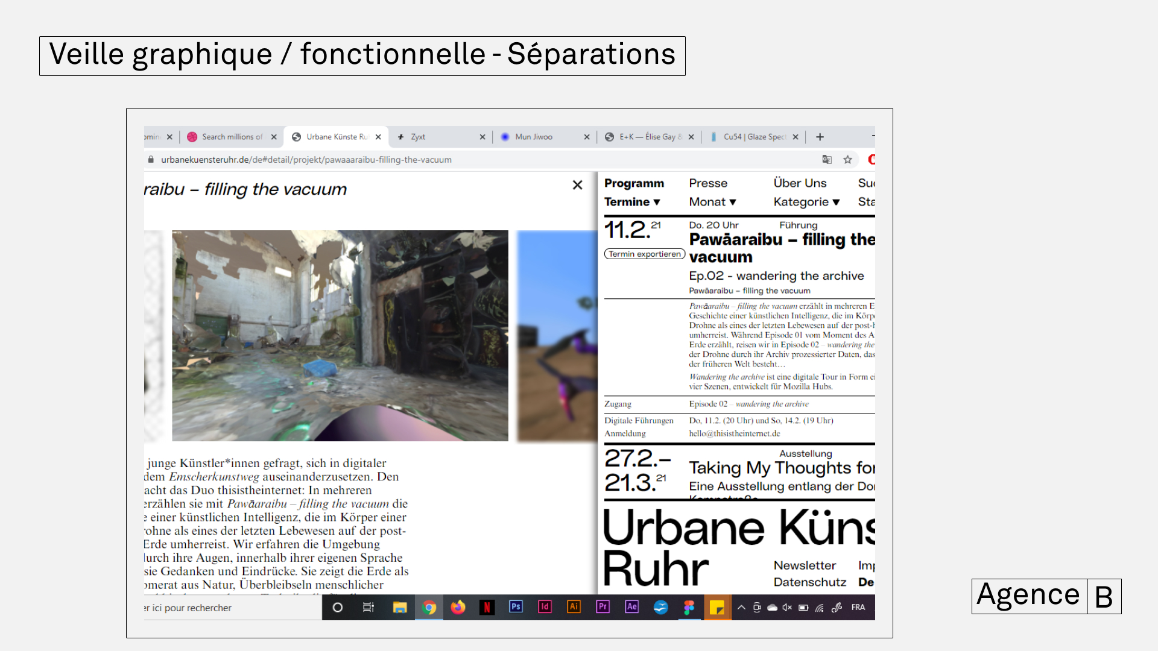This screenshot has height=651, width=1158.
Task: Bookmark this page with the star icon
Action: [847, 160]
